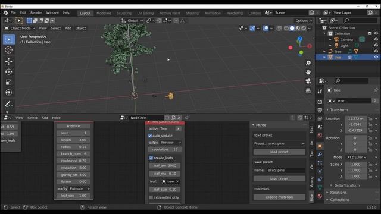
Task: Hide the selected tree mesh eye
Action: (x=376, y=57)
